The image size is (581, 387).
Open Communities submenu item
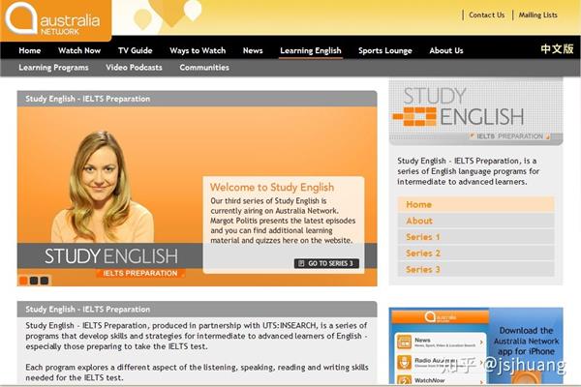pyautogui.click(x=204, y=68)
